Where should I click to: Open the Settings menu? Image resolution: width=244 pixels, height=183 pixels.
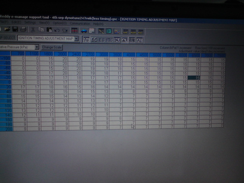coord(29,23)
